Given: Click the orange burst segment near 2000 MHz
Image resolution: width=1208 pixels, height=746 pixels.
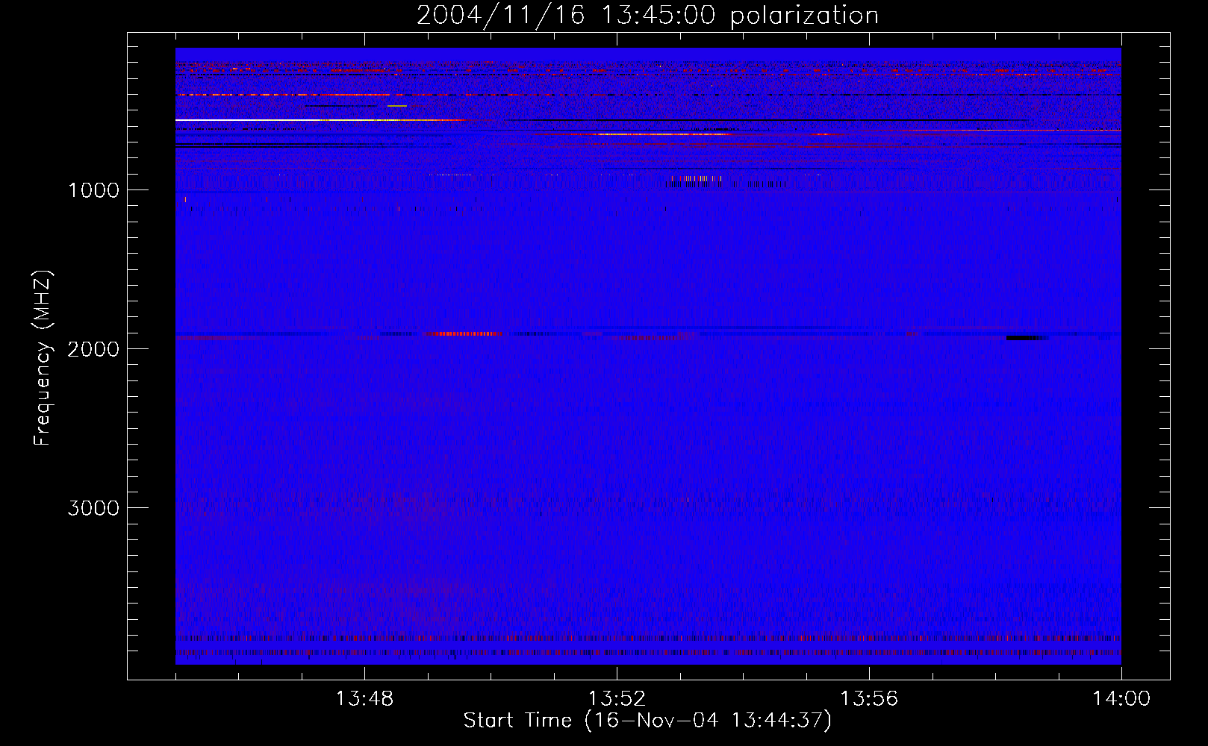Looking at the screenshot, I should click(464, 333).
